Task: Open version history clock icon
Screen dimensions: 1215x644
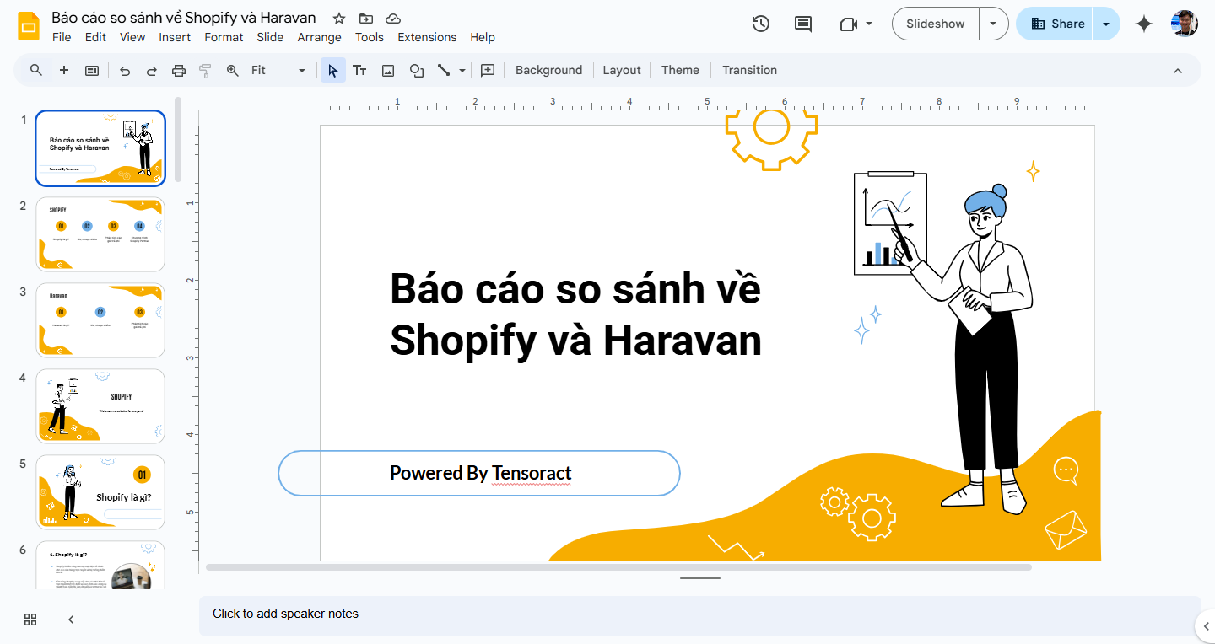Action: (761, 24)
